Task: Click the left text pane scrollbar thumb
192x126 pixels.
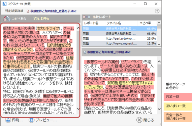Action: click(x=78, y=50)
